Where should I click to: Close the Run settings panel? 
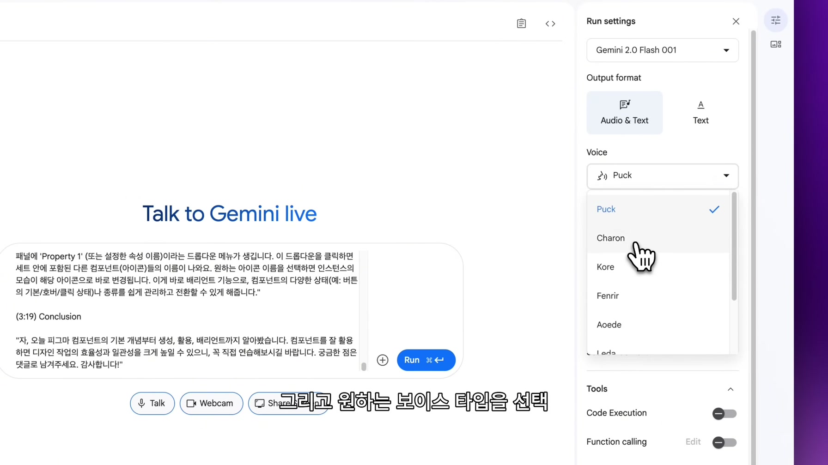click(x=736, y=21)
